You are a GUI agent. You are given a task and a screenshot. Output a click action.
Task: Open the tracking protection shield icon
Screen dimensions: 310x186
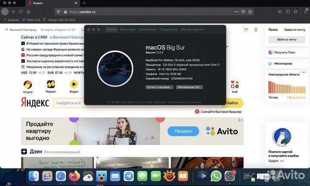coord(58,12)
